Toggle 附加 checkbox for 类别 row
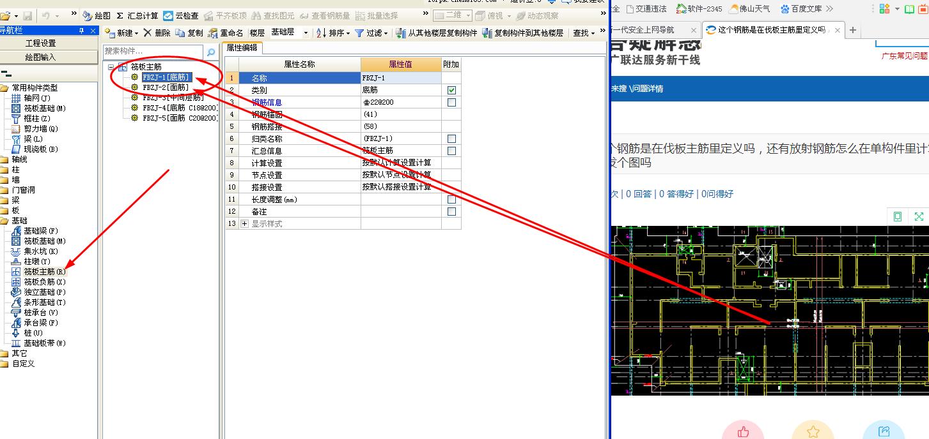Screen dimensions: 929x439 click(x=451, y=90)
